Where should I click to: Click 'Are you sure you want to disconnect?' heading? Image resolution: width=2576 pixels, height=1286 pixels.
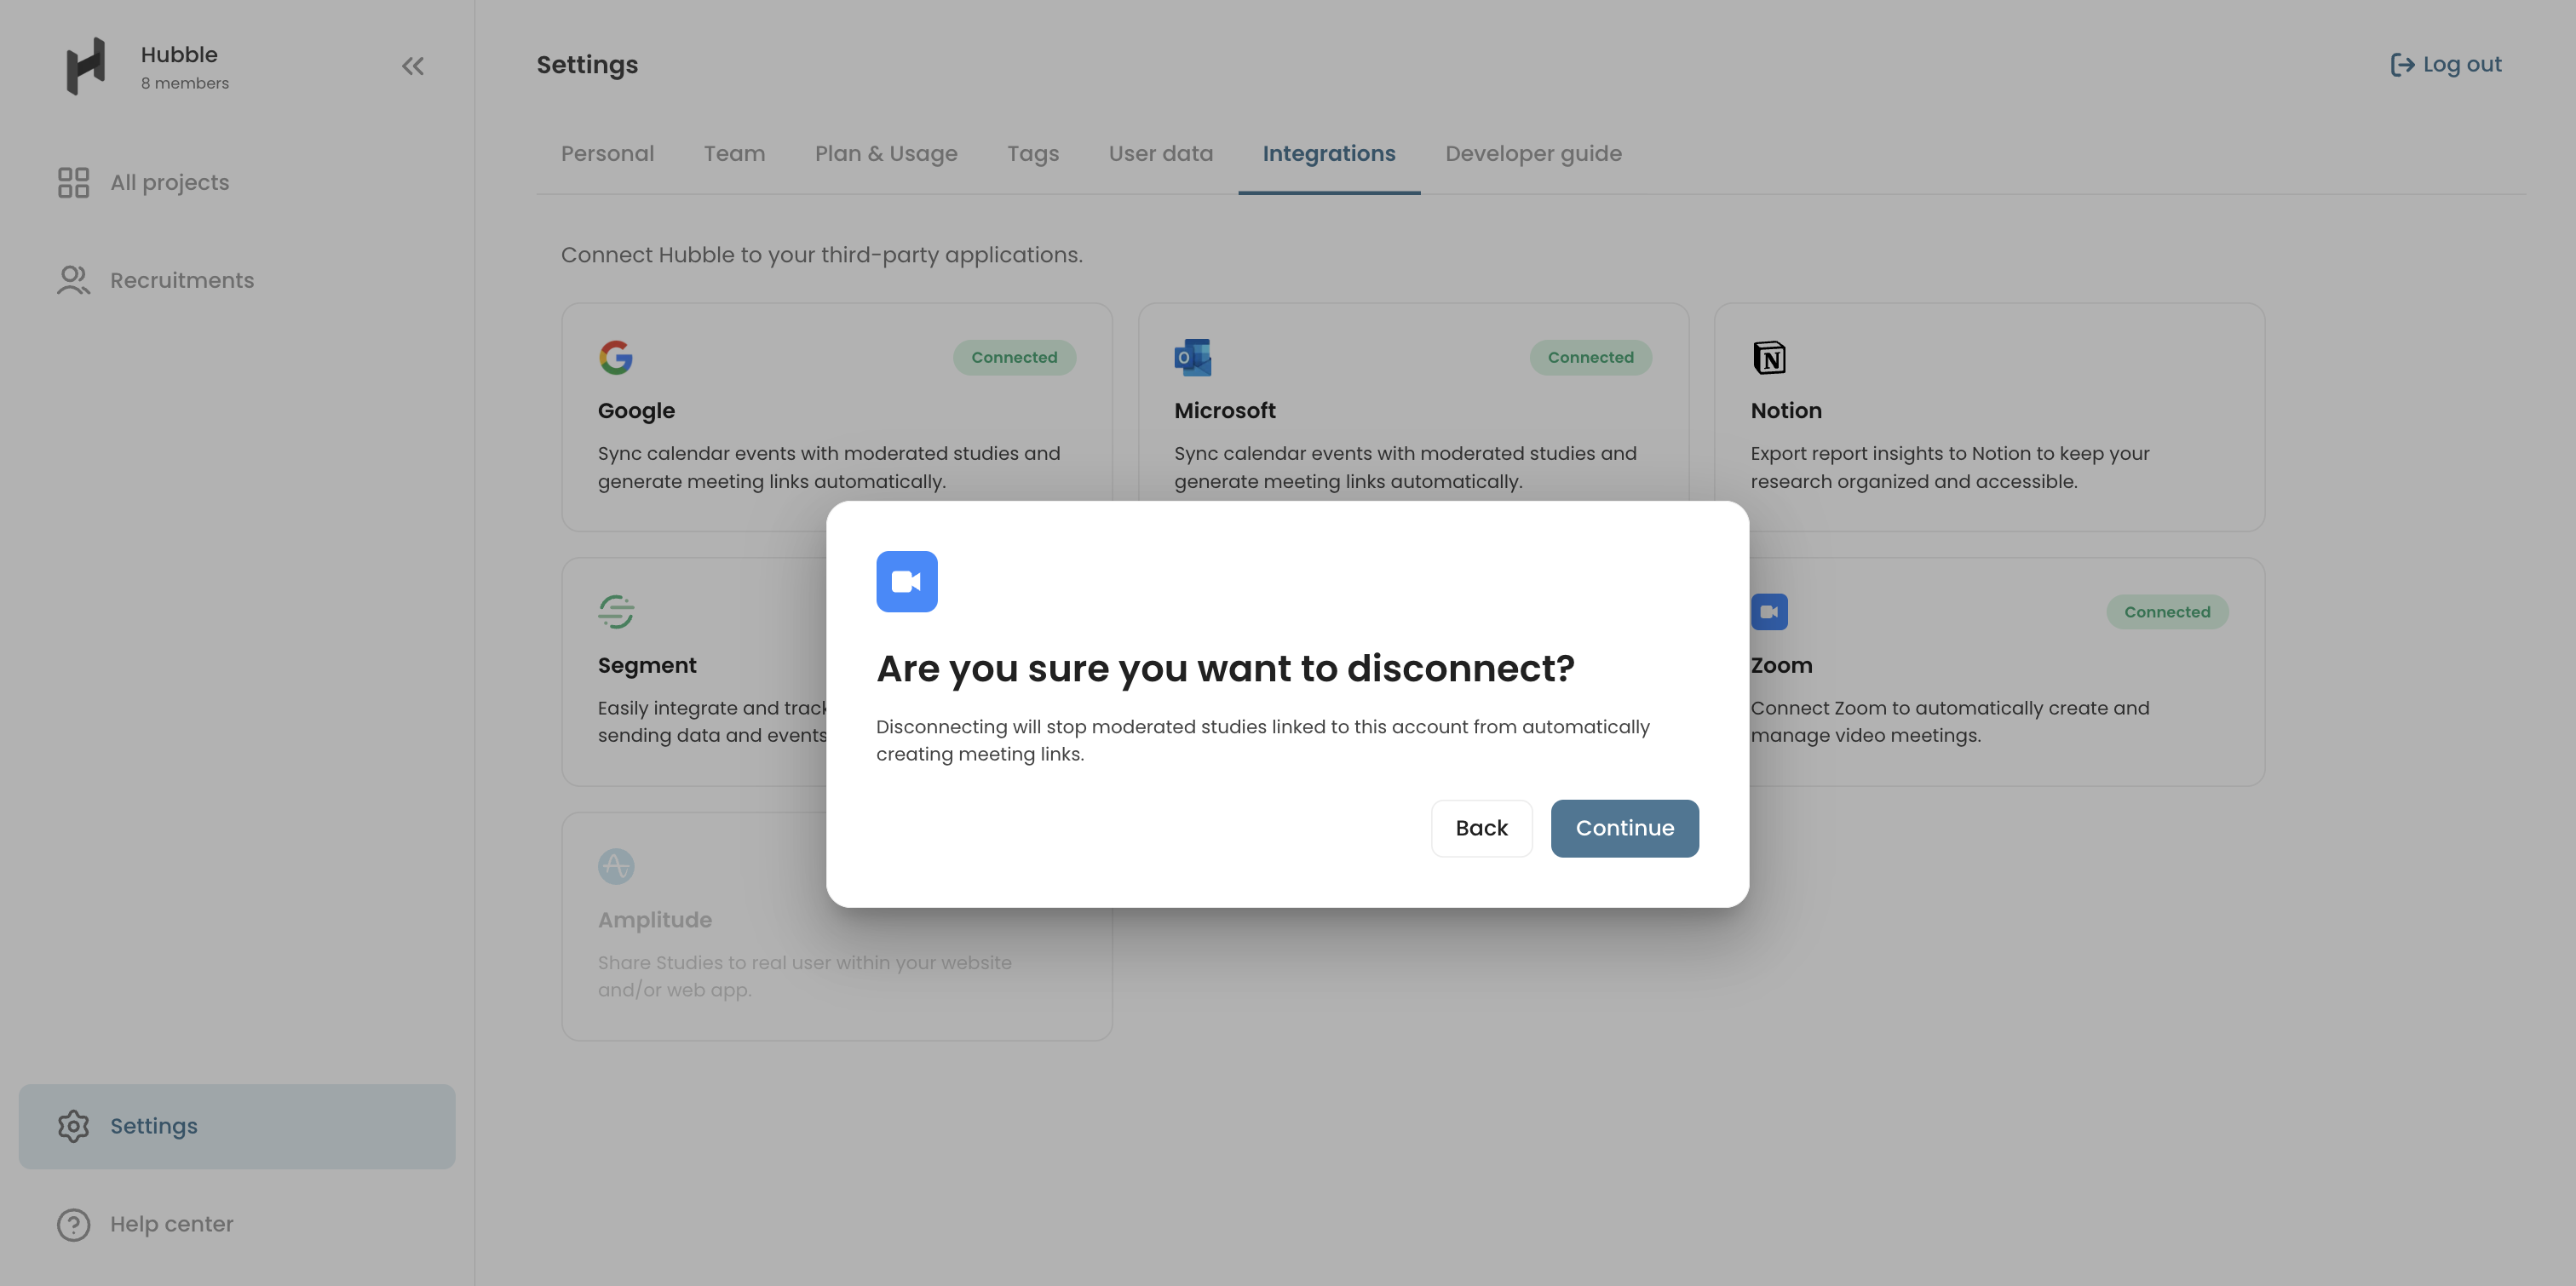coord(1225,668)
